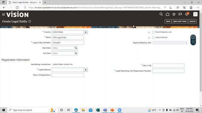Cancel the legal entity creation
Screen dimensions: 202x113
tap(192, 21)
